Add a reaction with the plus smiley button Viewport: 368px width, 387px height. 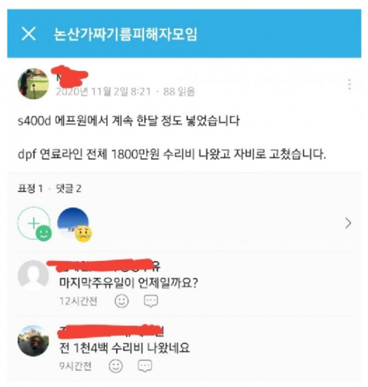(34, 223)
